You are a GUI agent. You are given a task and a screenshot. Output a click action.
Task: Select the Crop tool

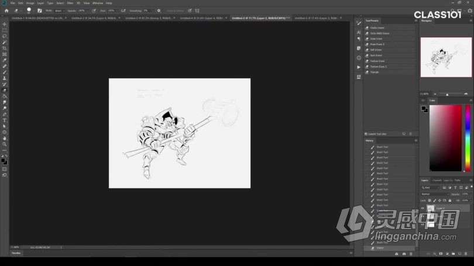(4, 49)
